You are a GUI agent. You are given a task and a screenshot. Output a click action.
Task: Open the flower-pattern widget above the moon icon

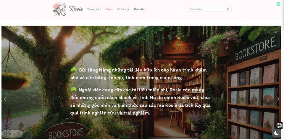pos(279,125)
